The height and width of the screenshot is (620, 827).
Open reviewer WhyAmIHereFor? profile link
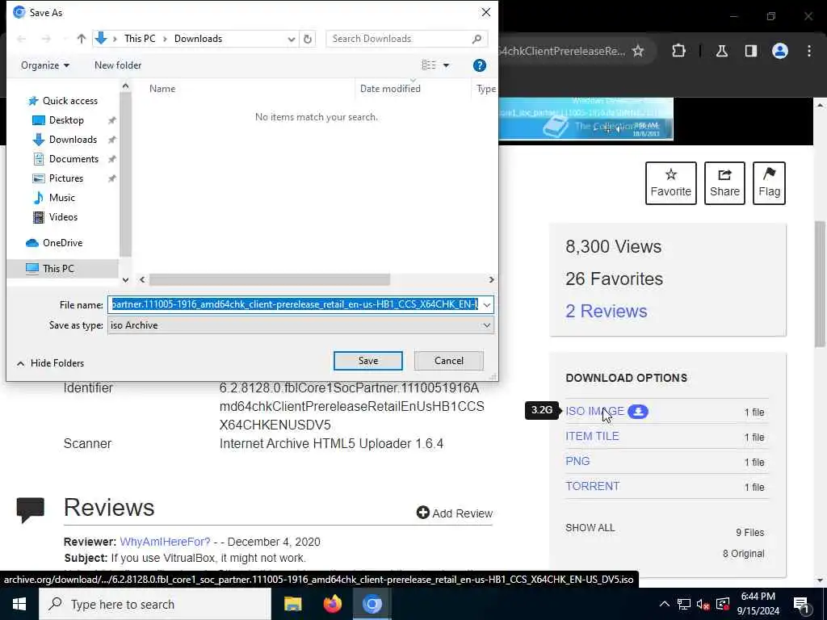tap(165, 542)
